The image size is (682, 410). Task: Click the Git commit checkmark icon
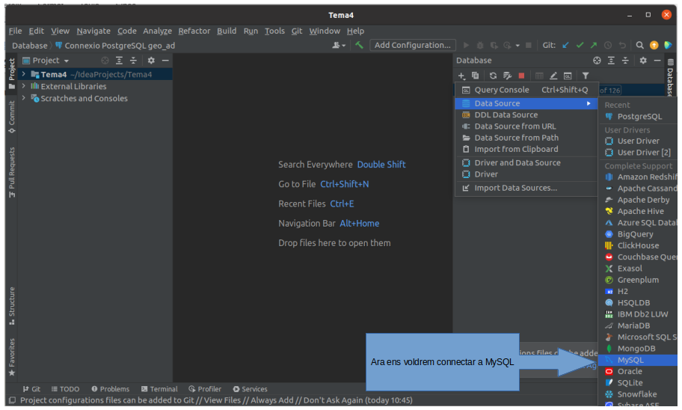coord(580,45)
